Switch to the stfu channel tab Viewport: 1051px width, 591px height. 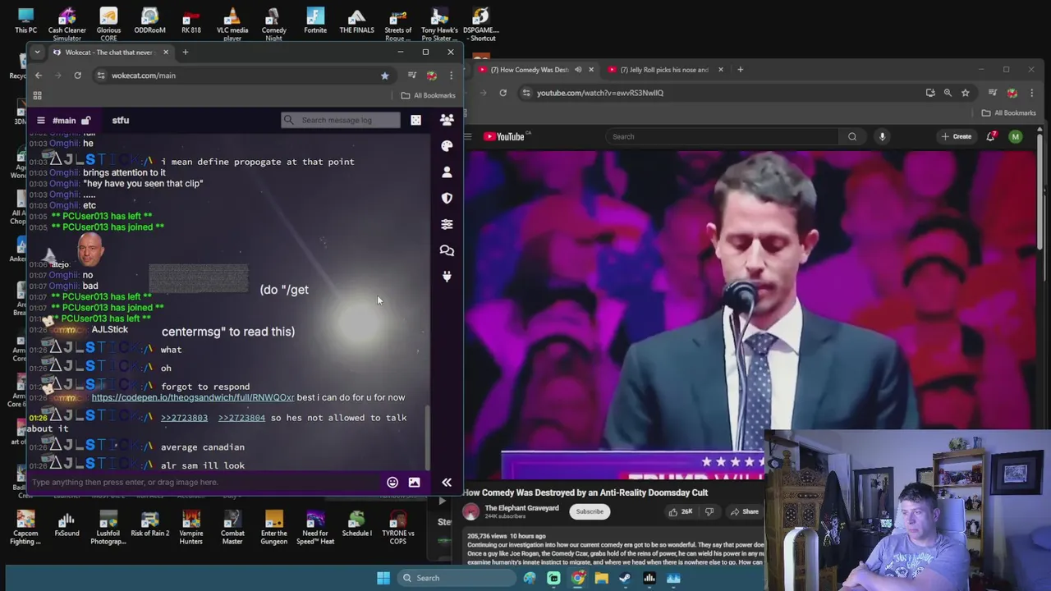(121, 120)
